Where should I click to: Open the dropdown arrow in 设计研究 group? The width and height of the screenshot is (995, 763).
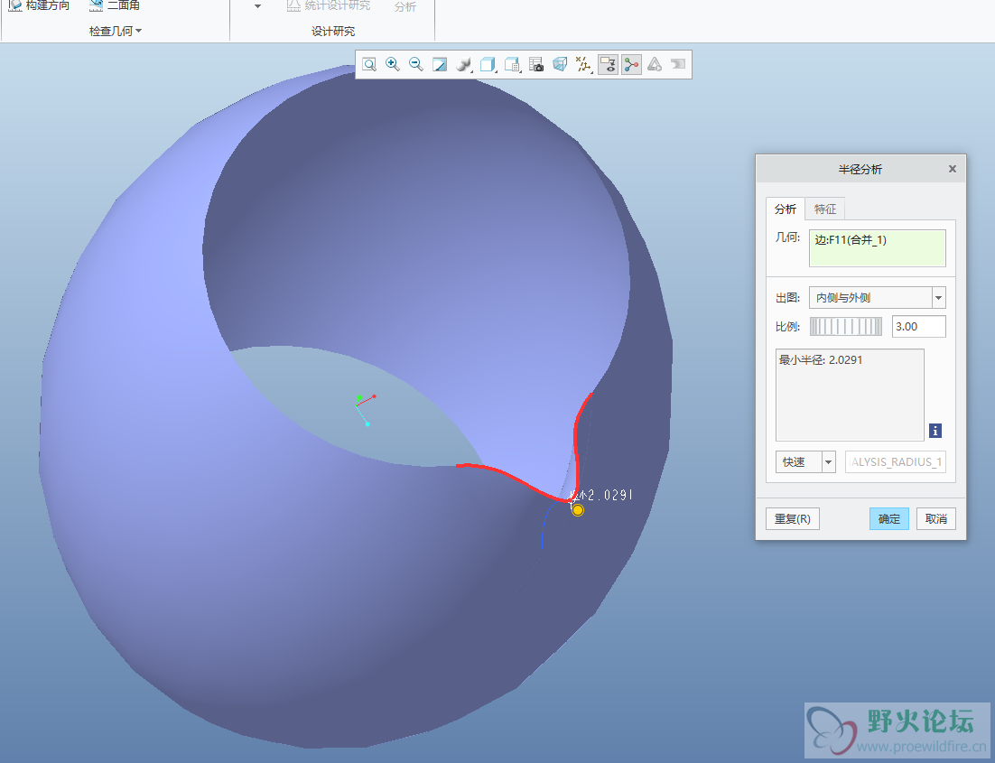coord(257,6)
